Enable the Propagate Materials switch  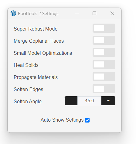(x=104, y=77)
